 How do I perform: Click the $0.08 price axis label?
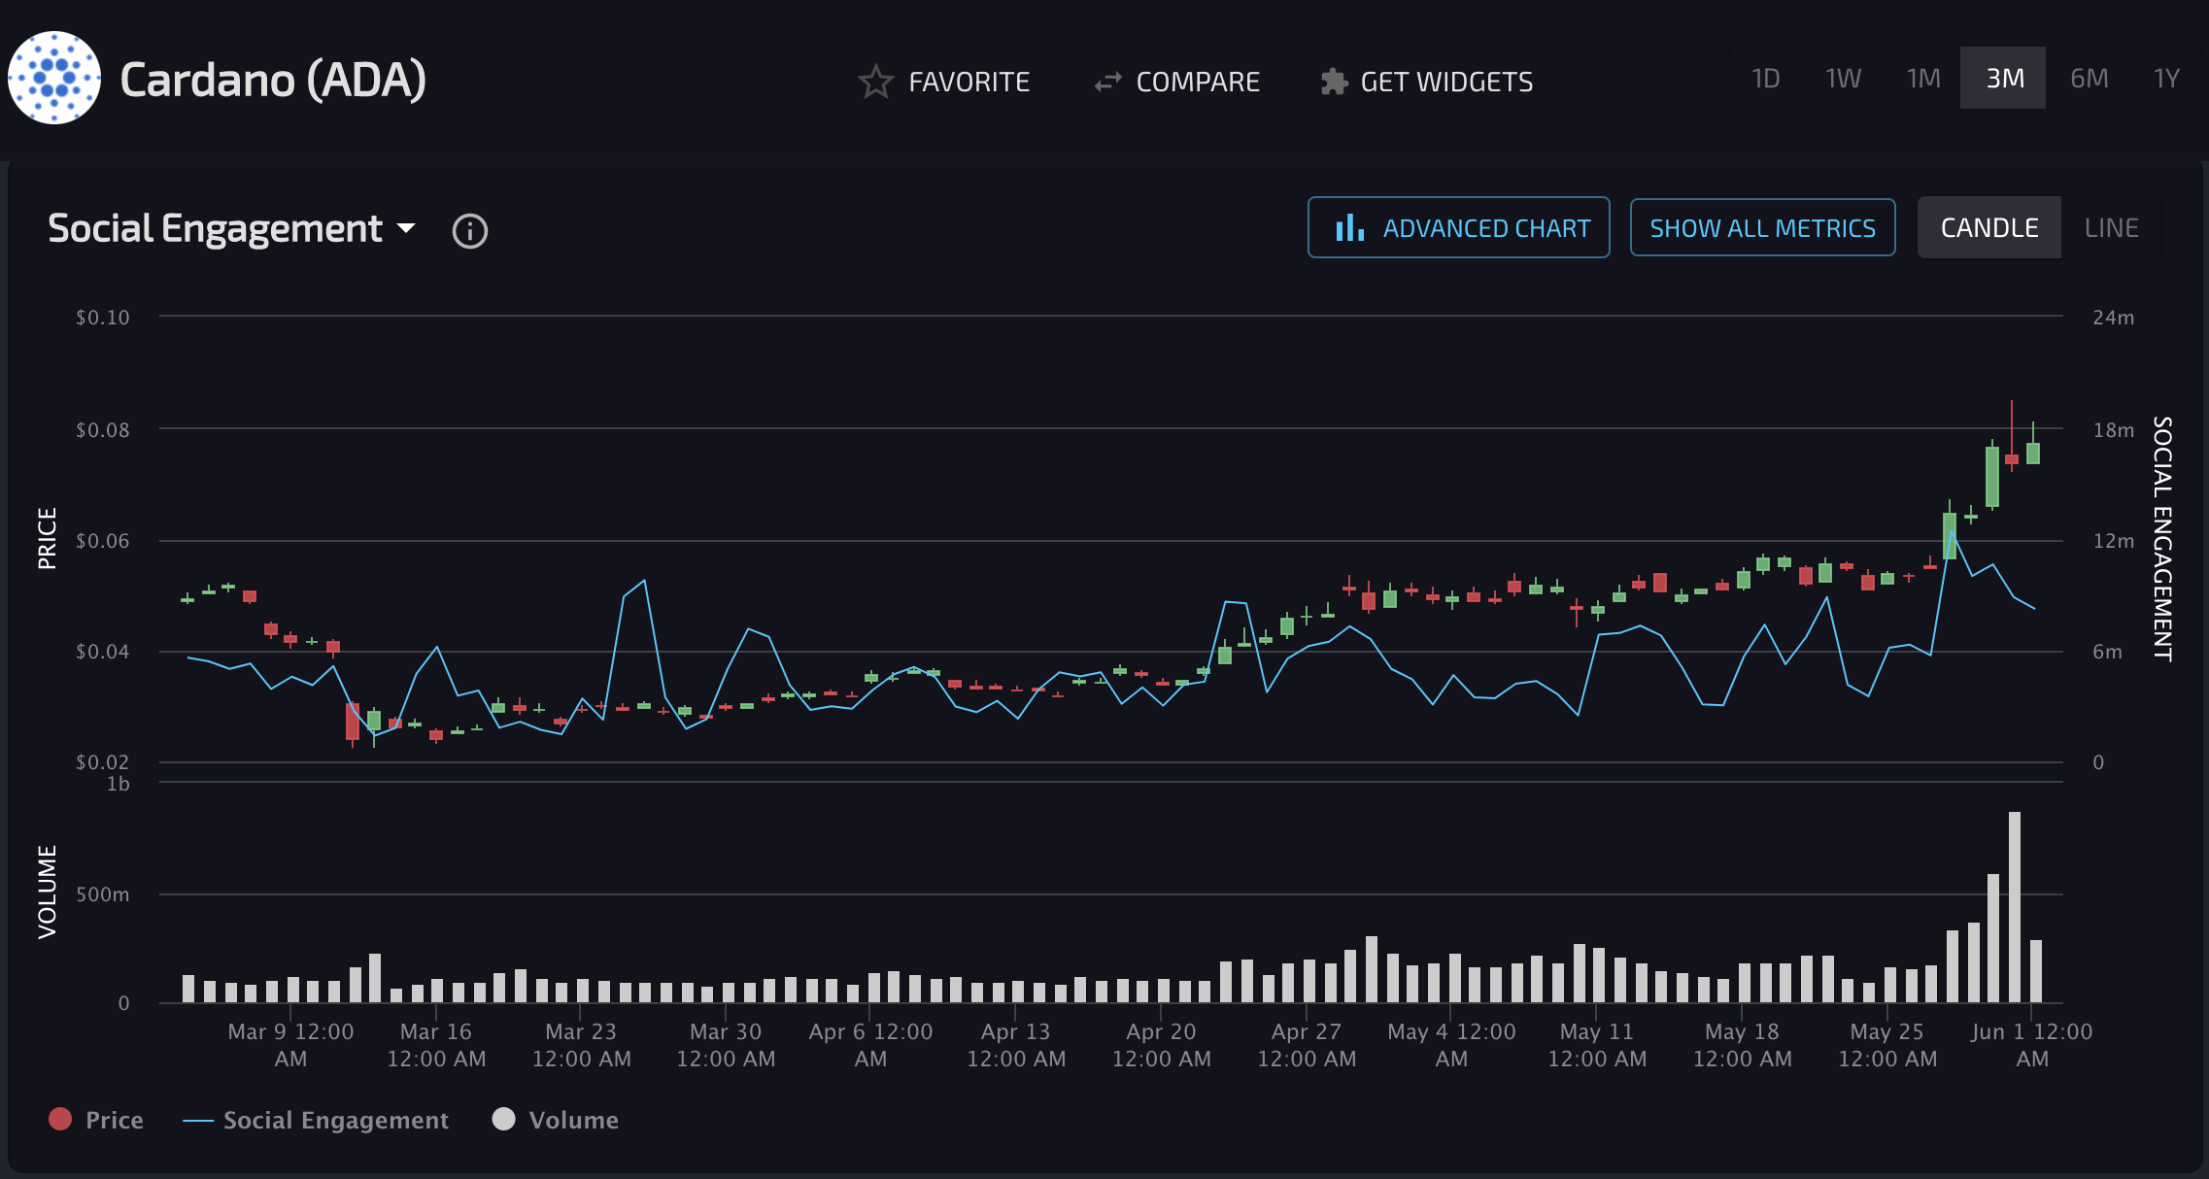(103, 429)
